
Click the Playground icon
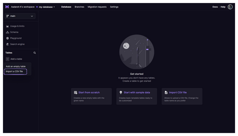click(x=7, y=38)
